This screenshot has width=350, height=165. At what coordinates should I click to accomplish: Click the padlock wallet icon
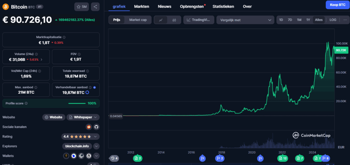tap(89, 156)
